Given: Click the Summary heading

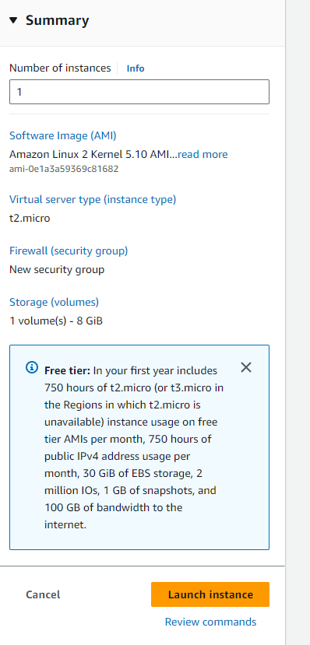Looking at the screenshot, I should (x=57, y=20).
